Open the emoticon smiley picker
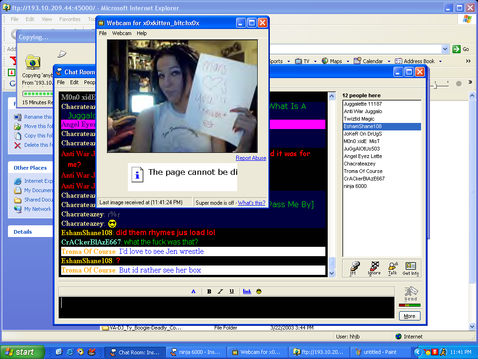478x359 pixels. point(259,291)
